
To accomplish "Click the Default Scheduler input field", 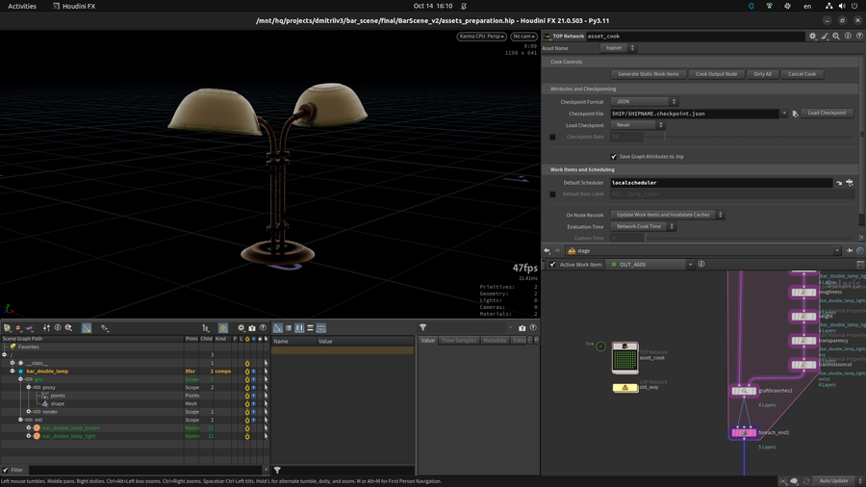I will pyautogui.click(x=721, y=183).
